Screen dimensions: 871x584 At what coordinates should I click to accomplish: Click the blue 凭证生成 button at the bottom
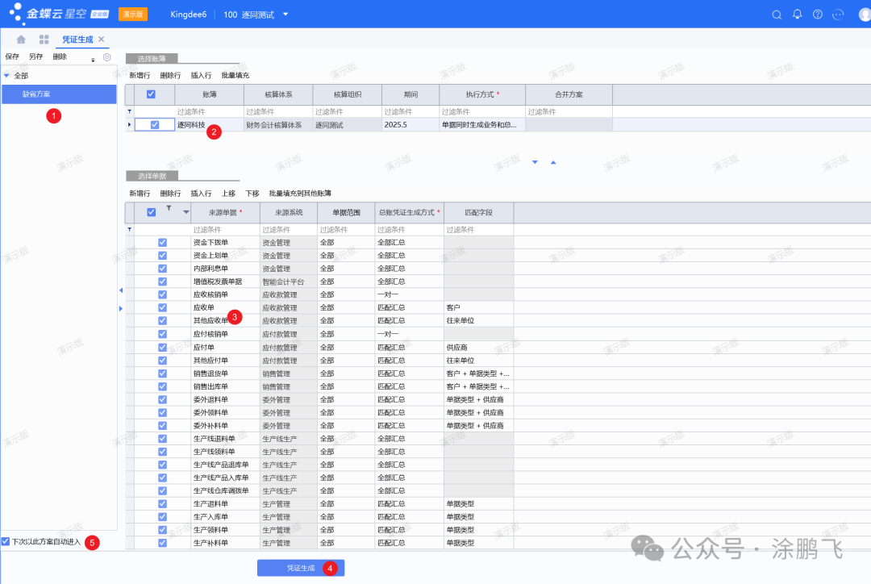(301, 568)
